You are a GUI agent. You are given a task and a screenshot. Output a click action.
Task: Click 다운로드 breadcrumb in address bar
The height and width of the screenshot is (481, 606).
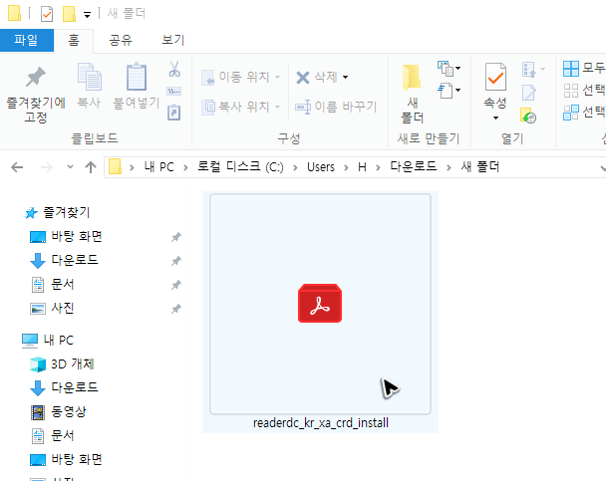414,167
